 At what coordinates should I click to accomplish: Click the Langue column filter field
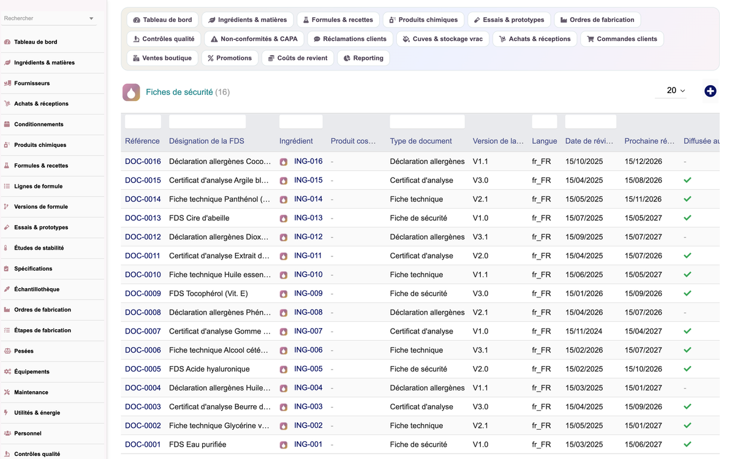click(545, 121)
